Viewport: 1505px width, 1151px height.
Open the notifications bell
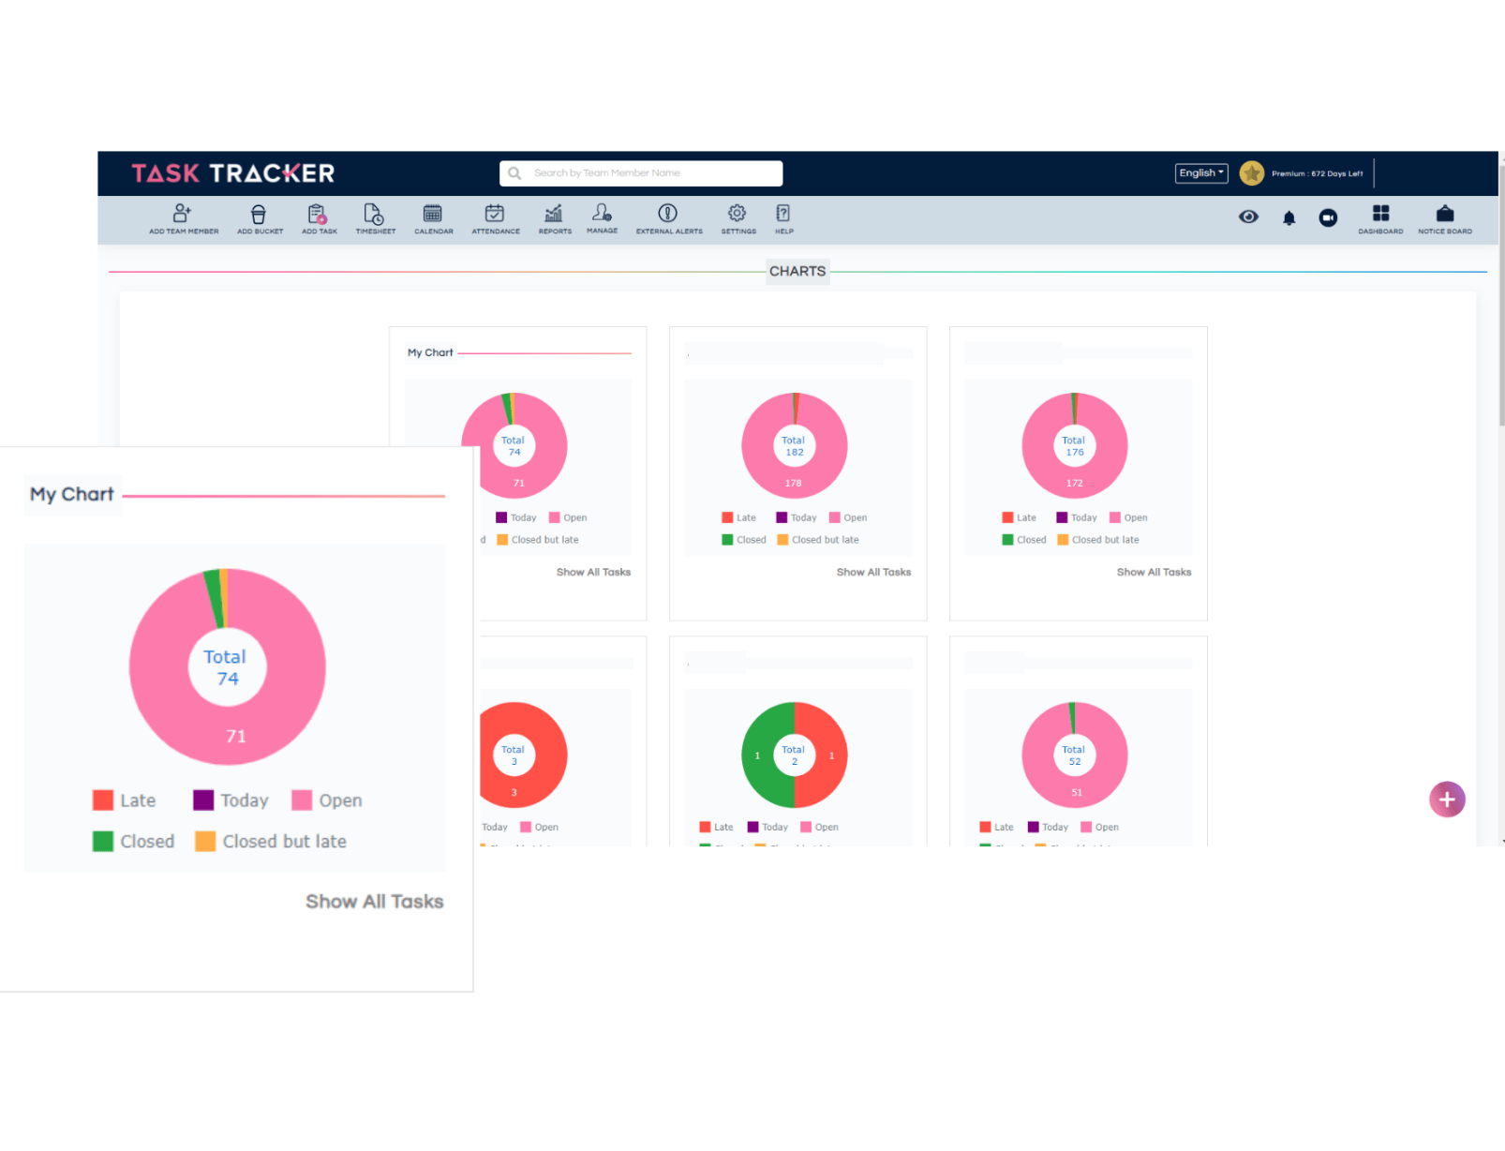click(1289, 217)
